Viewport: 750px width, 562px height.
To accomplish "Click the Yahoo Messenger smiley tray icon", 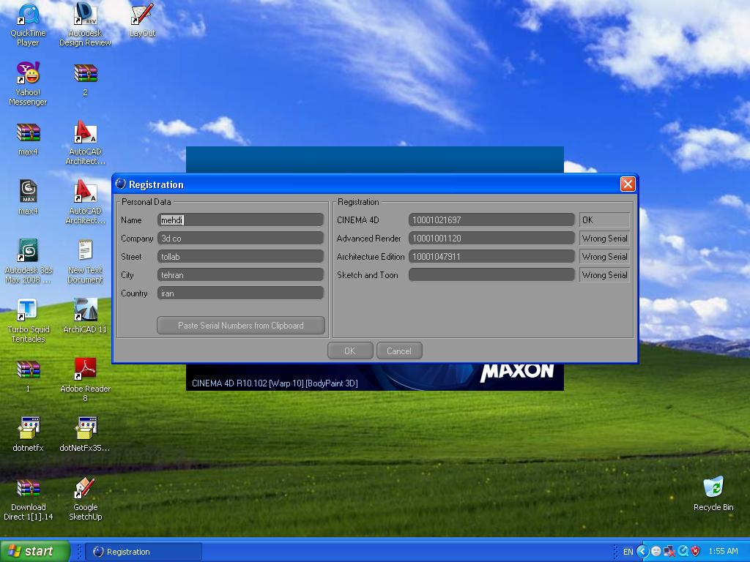I will pos(656,551).
